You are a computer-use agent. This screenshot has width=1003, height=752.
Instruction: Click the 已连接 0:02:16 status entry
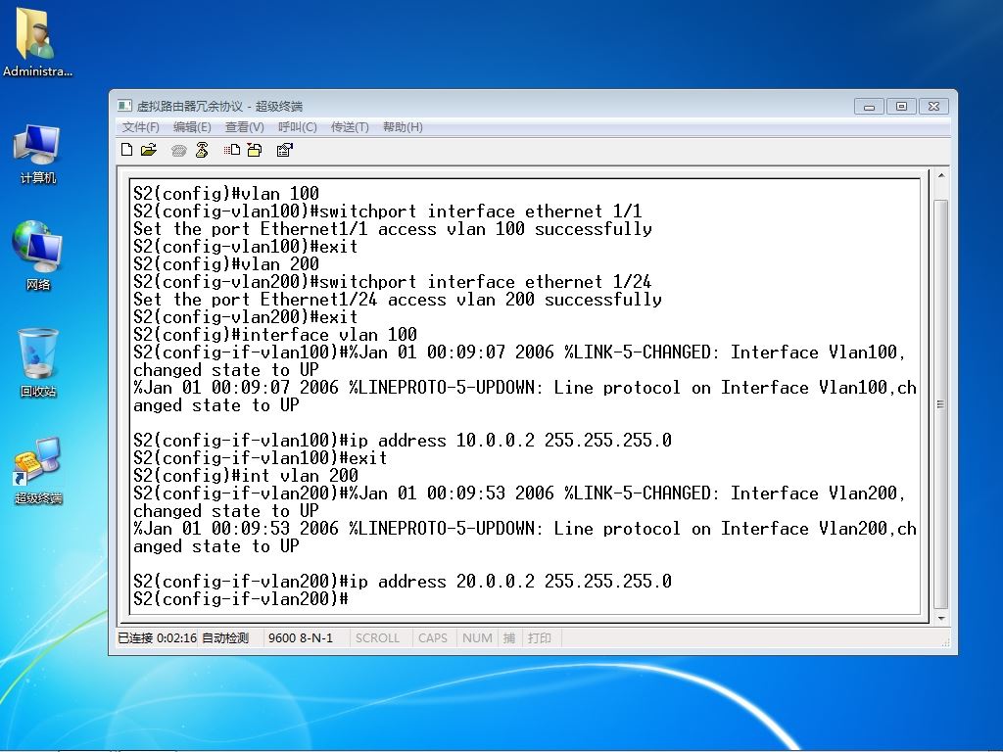158,637
